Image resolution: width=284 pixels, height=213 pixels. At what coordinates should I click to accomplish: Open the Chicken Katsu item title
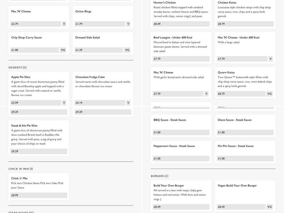pyautogui.click(x=227, y=3)
